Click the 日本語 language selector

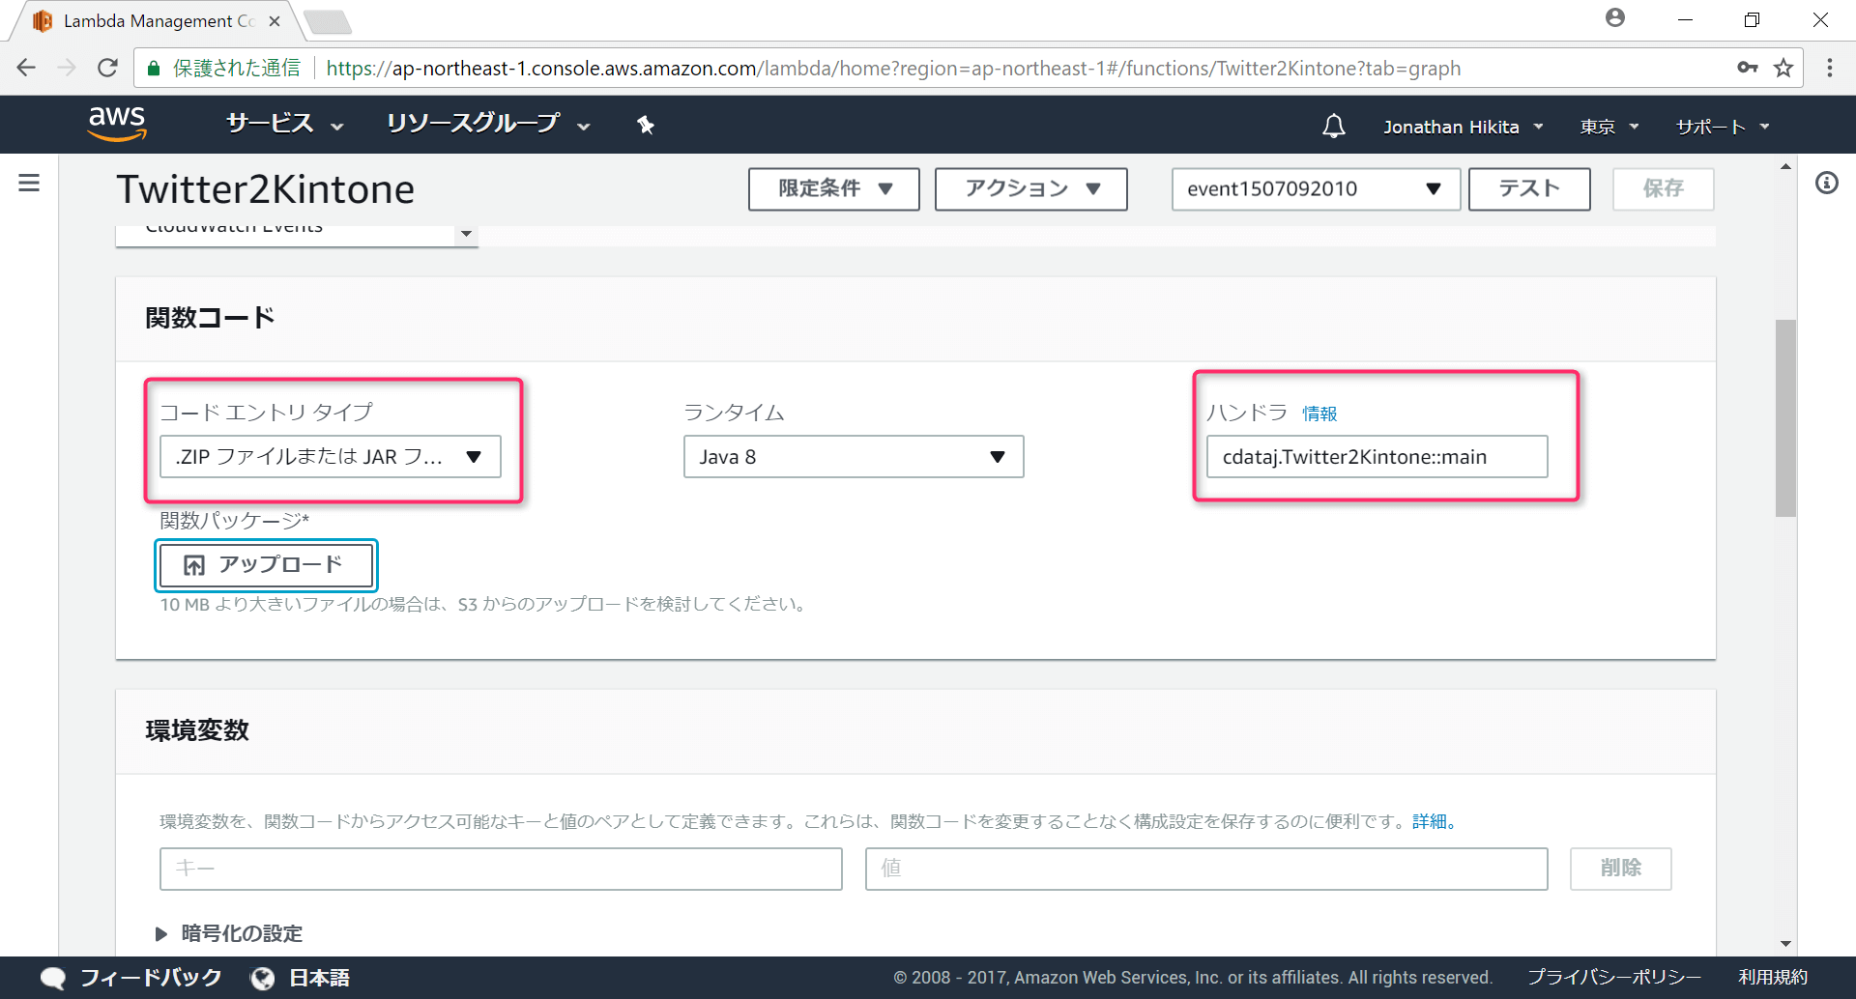(320, 978)
